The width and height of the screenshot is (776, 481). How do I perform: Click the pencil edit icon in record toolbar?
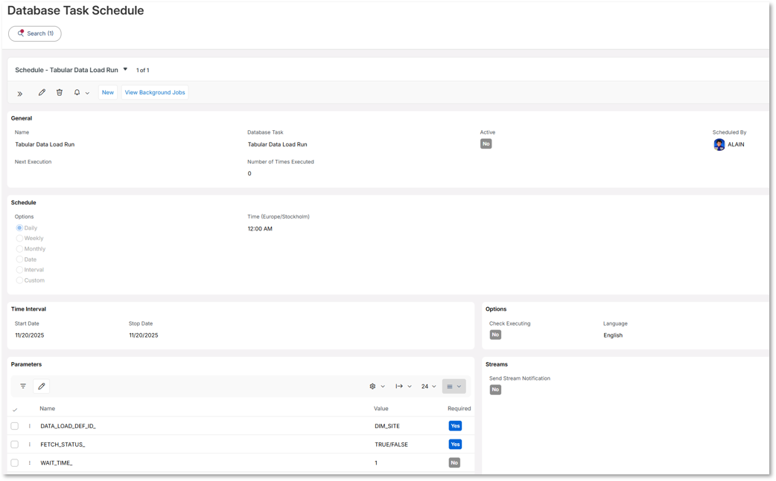point(42,92)
